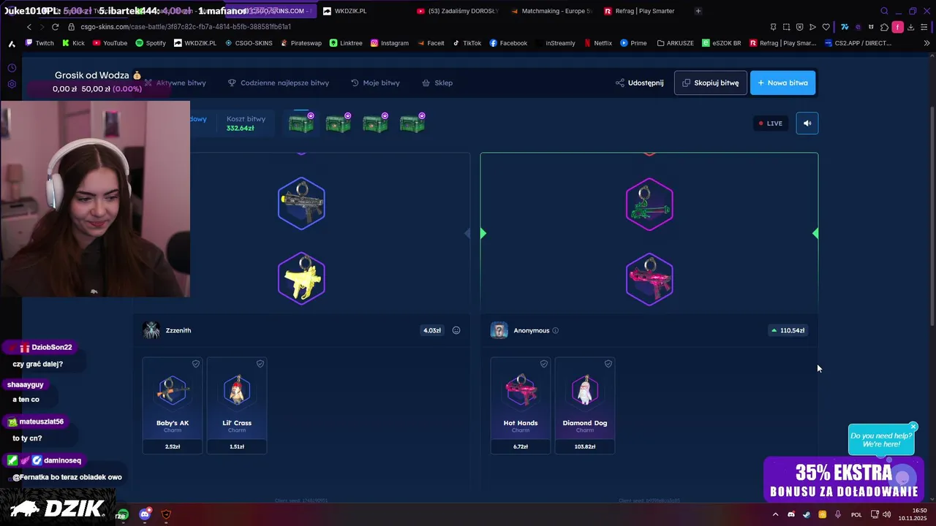Select the Hot Hands charm card
The height and width of the screenshot is (526, 936).
tap(521, 405)
